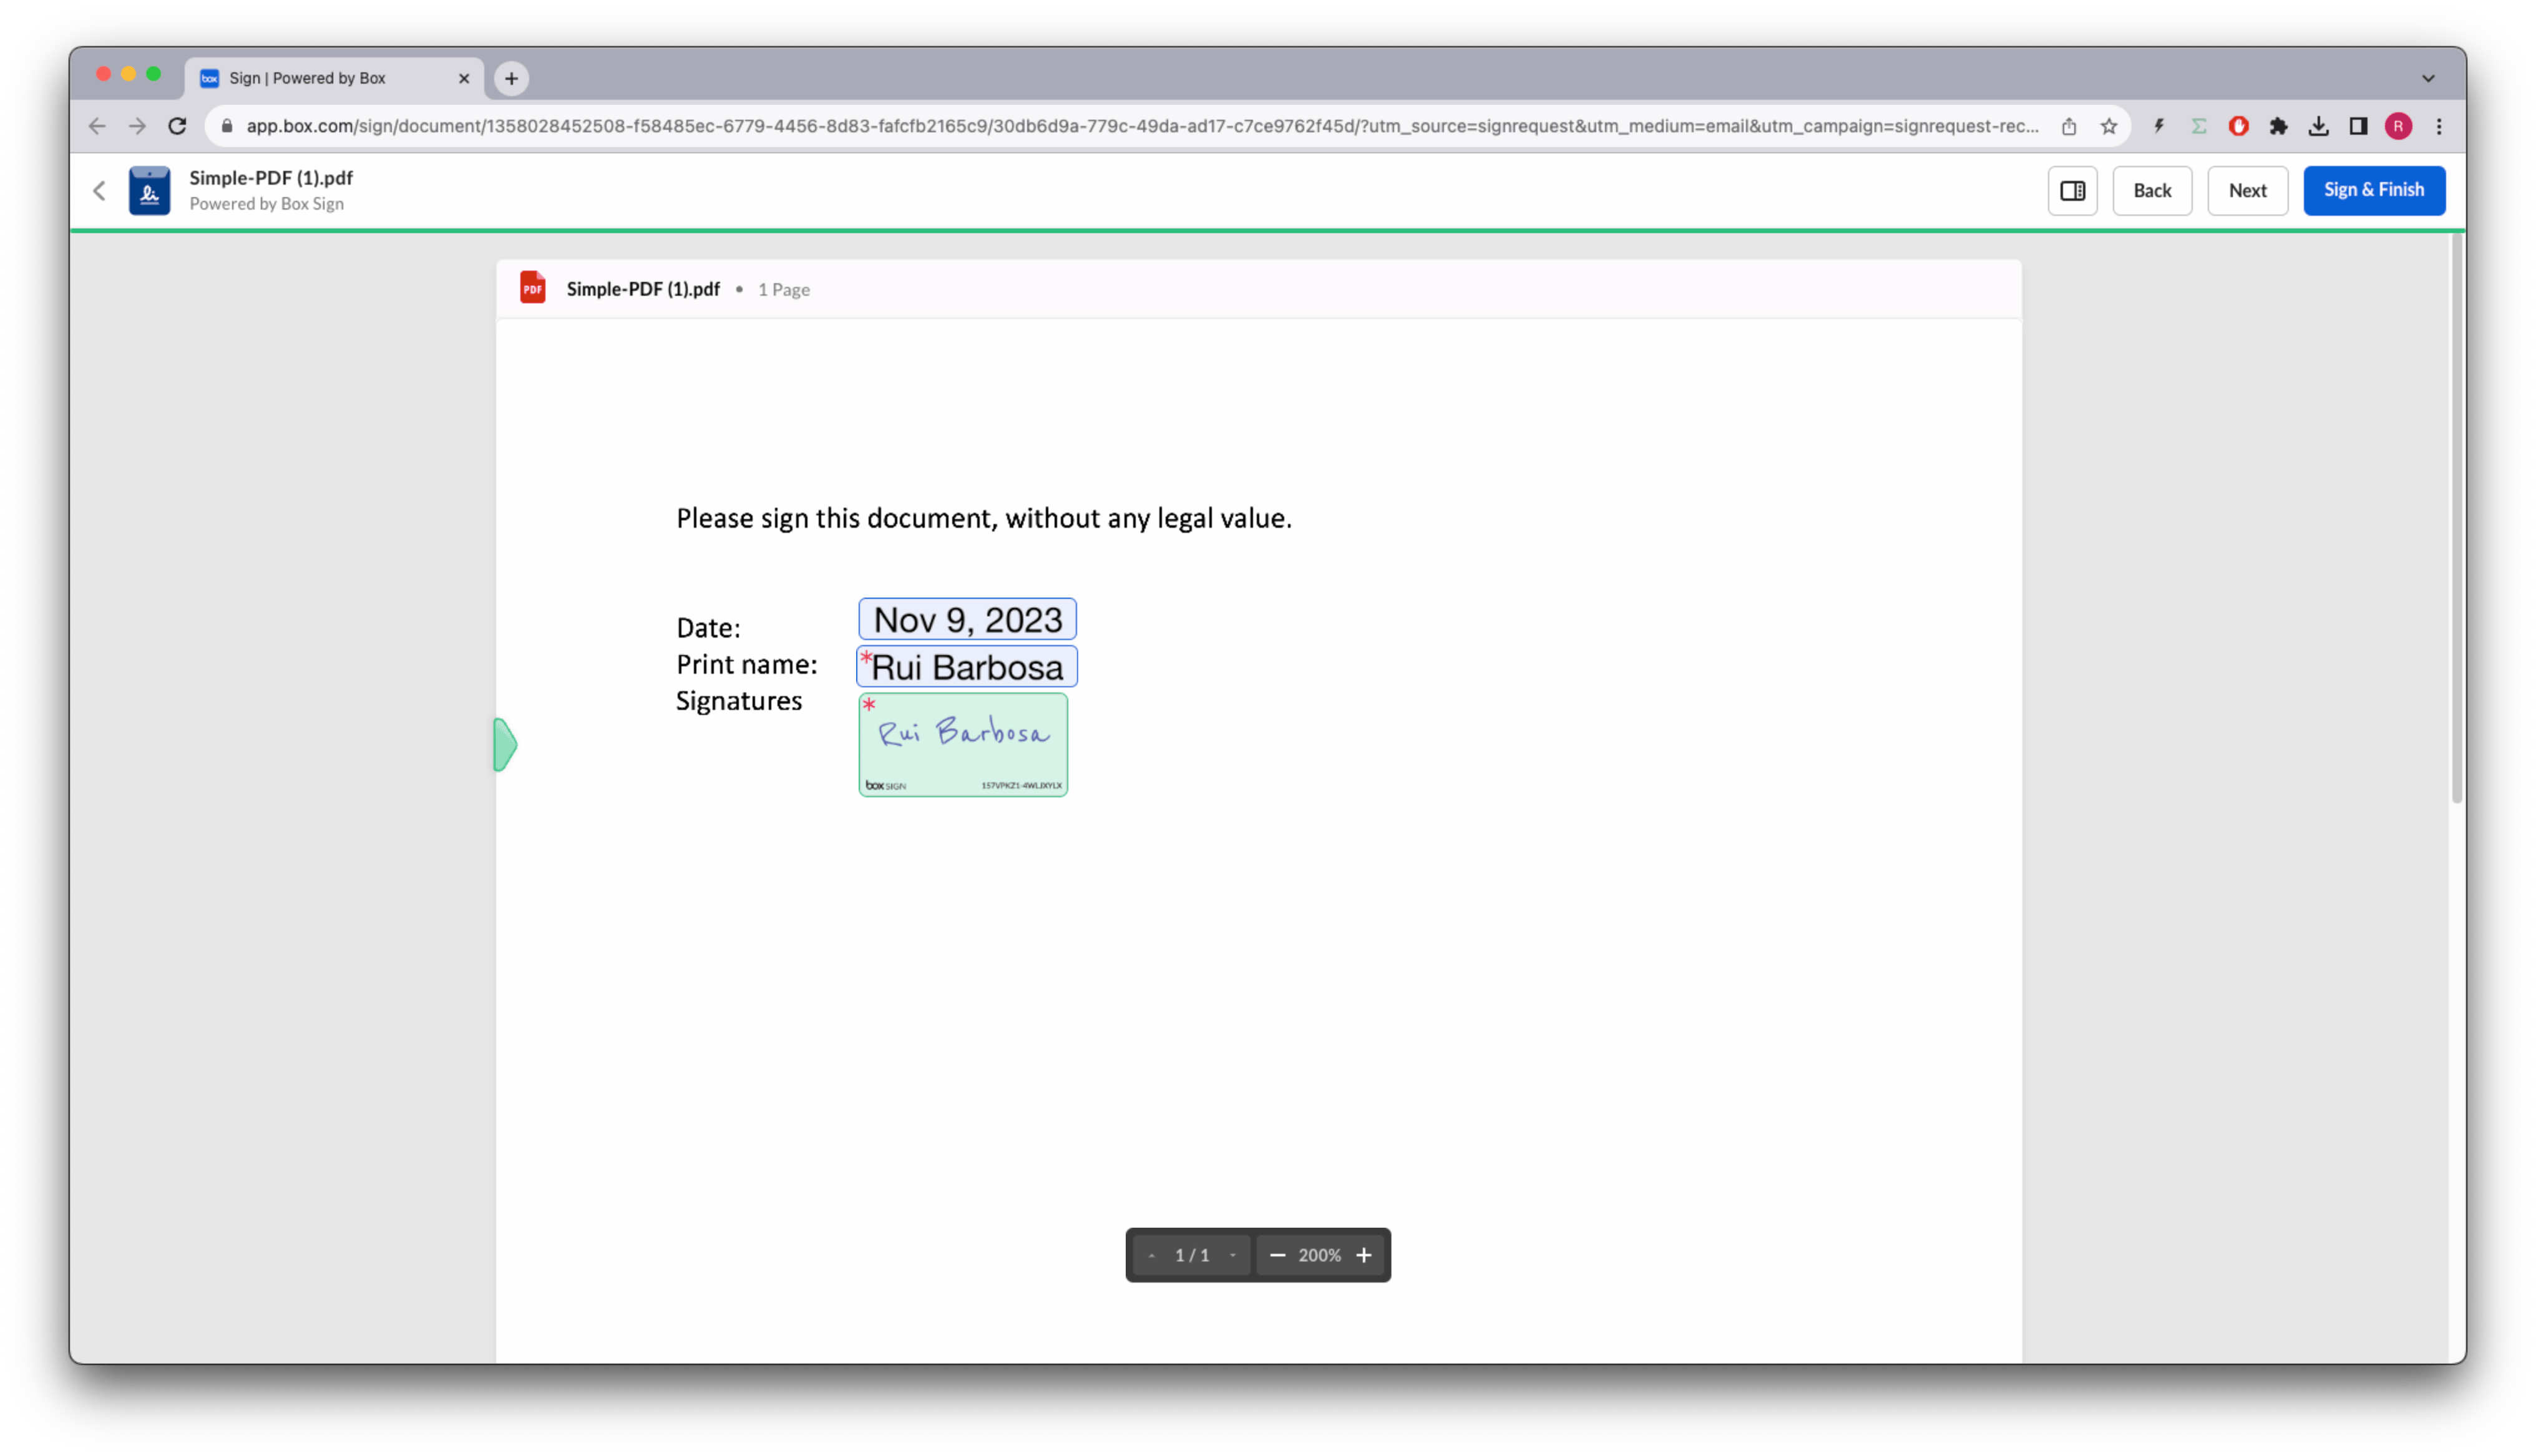Open the browser downloads icon
The height and width of the screenshot is (1456, 2536).
tap(2318, 126)
